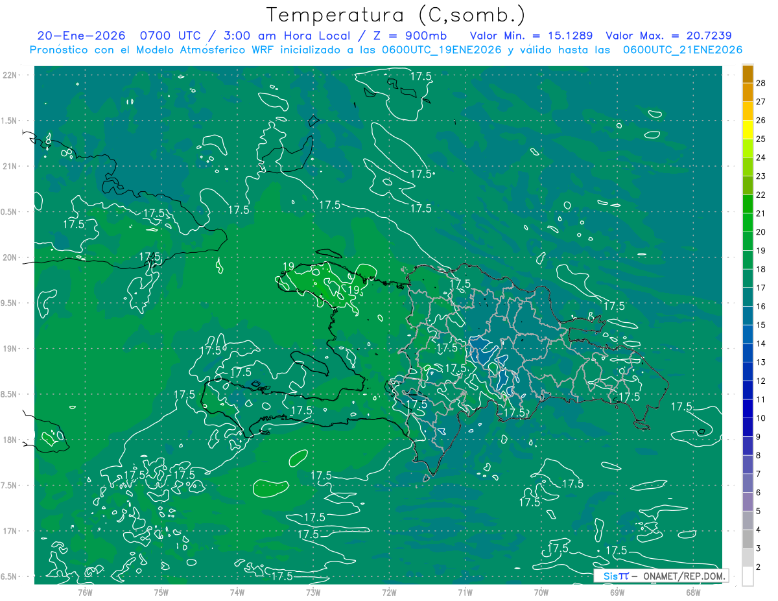
Task: Click the colorbar value label '9'
Action: (759, 436)
